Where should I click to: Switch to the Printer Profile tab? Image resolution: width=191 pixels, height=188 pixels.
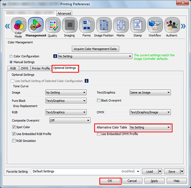(x=41, y=68)
